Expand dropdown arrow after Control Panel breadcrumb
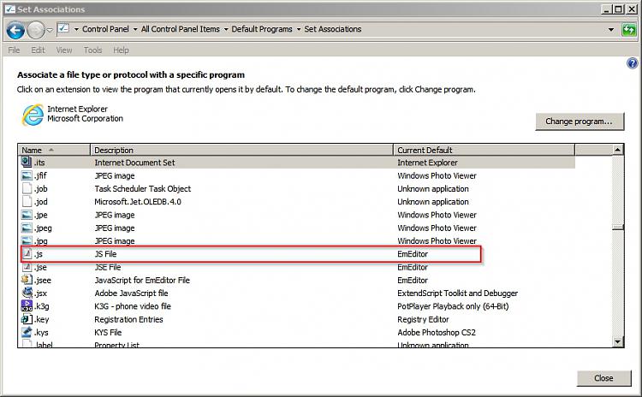Screen dimensions: 642x397 [135, 29]
